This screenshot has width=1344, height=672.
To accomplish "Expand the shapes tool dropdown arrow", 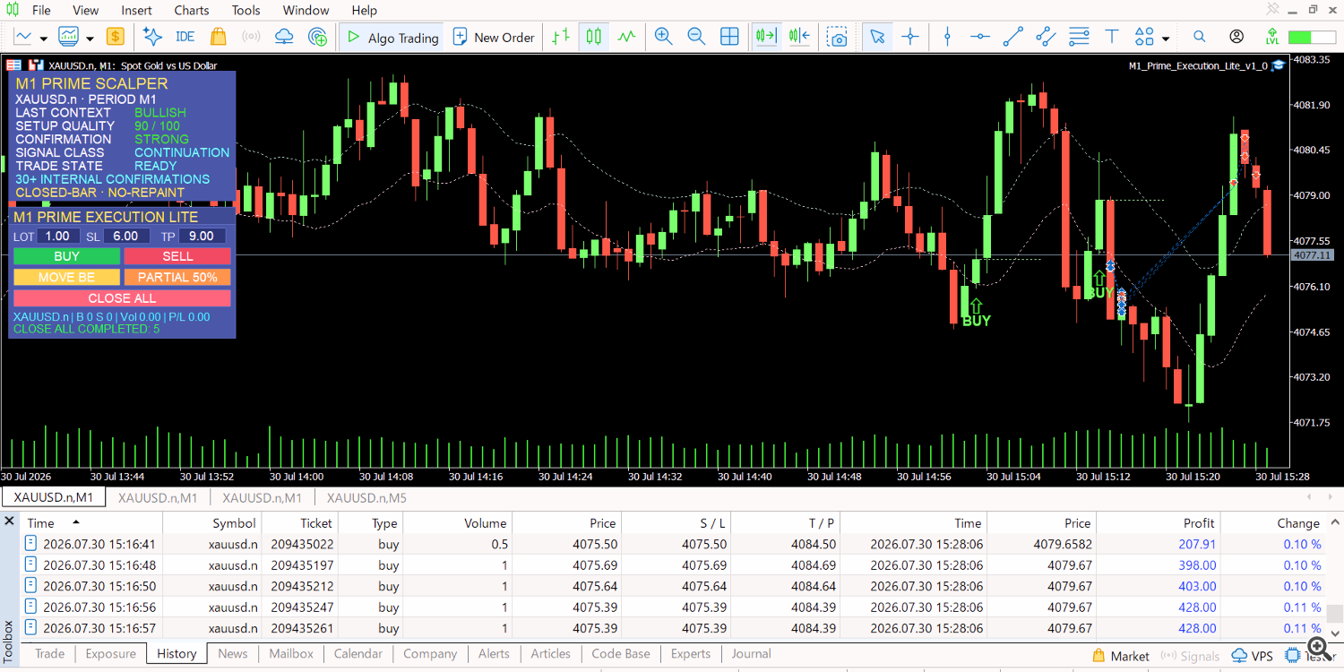I will point(1166,38).
